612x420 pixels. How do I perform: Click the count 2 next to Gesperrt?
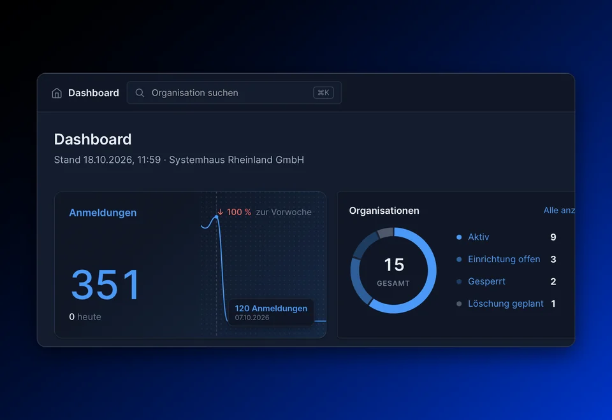pos(553,281)
